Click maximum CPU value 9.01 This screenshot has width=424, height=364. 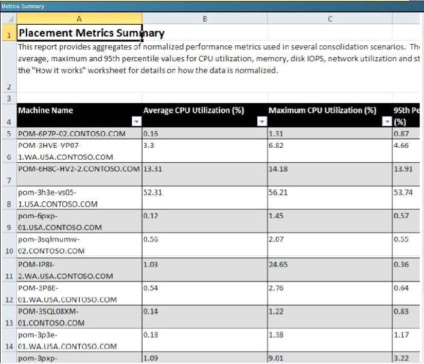[276, 358]
